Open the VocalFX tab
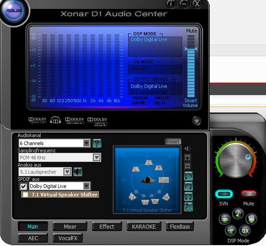This screenshot has height=246, width=266. (68, 238)
